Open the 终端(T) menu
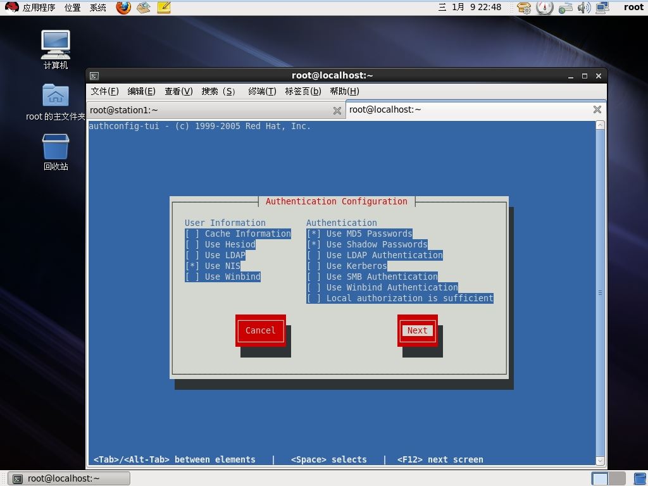The image size is (648, 486). (262, 91)
